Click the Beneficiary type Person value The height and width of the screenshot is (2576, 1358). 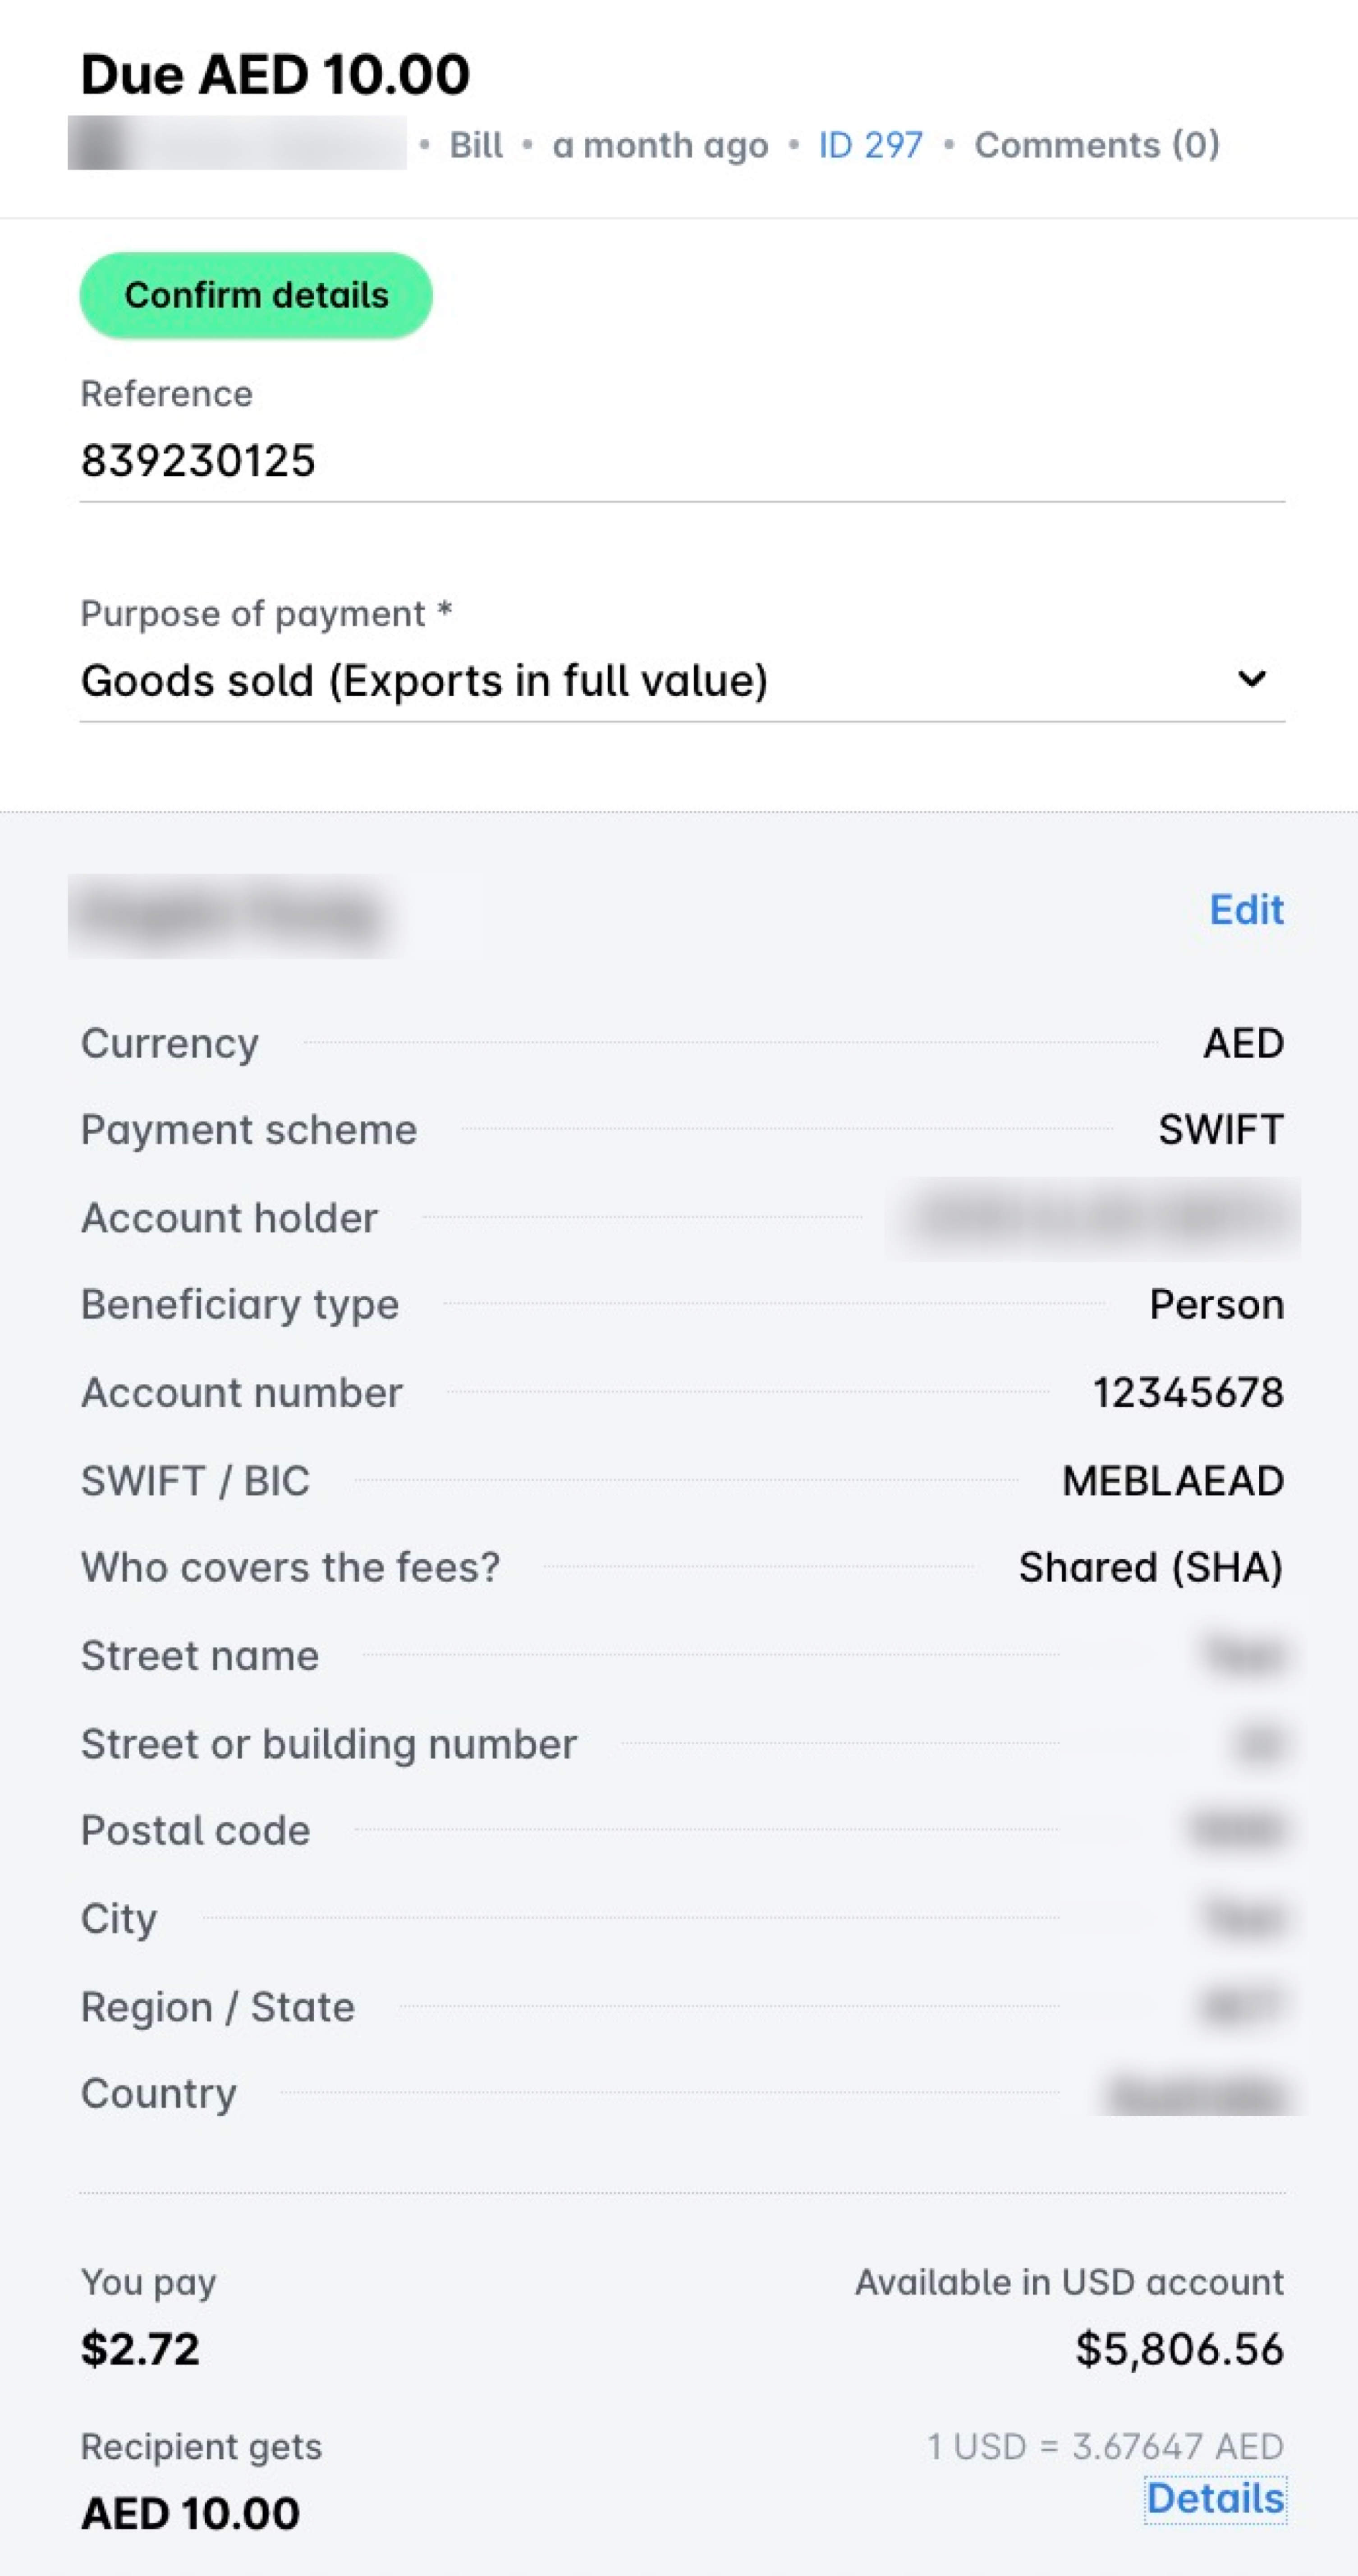[1216, 1304]
